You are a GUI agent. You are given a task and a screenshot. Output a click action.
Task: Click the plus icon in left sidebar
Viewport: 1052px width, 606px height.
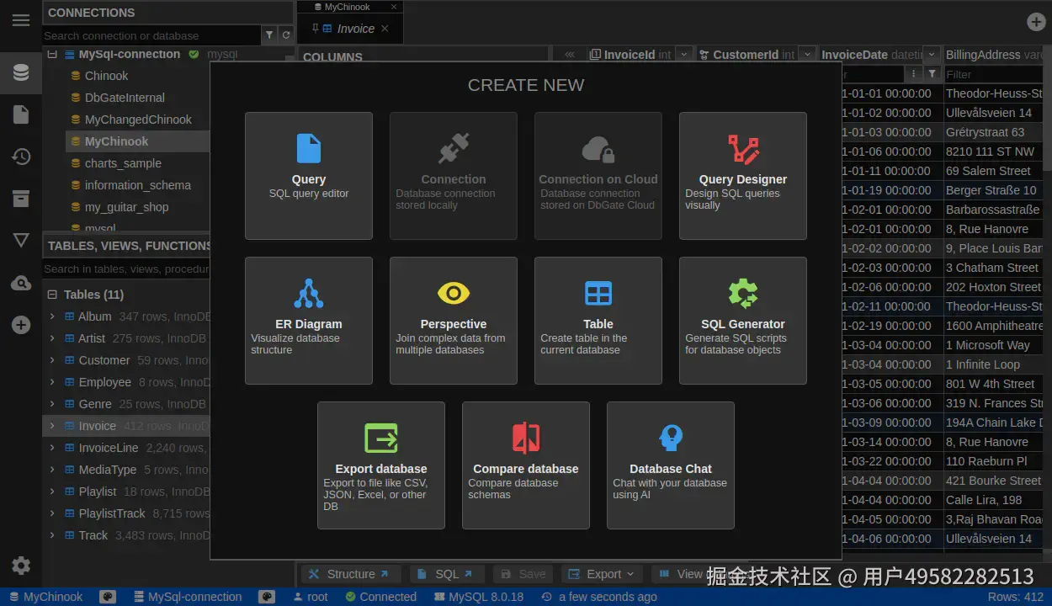tap(21, 325)
